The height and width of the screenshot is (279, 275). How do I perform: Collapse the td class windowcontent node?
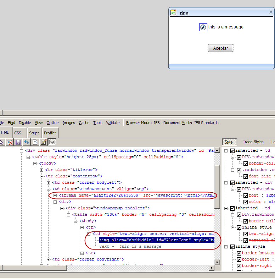tap(48, 189)
